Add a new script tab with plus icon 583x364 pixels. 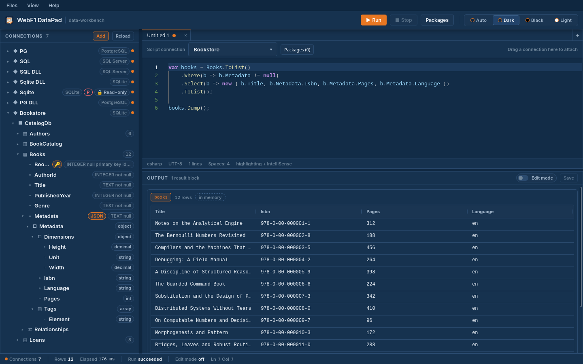tap(577, 36)
